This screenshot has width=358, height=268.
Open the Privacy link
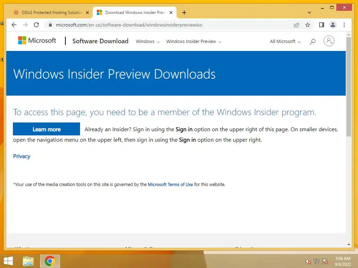(22, 156)
